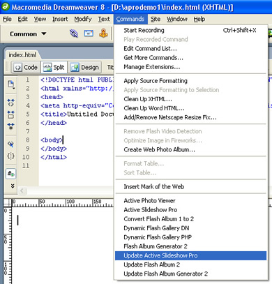Click the ruler origin corner box
This screenshot has width=272, height=284.
(x=8, y=203)
